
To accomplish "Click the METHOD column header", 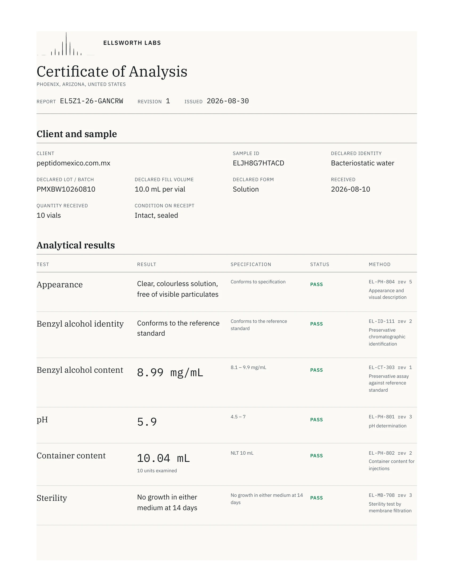I will pos(379,264).
